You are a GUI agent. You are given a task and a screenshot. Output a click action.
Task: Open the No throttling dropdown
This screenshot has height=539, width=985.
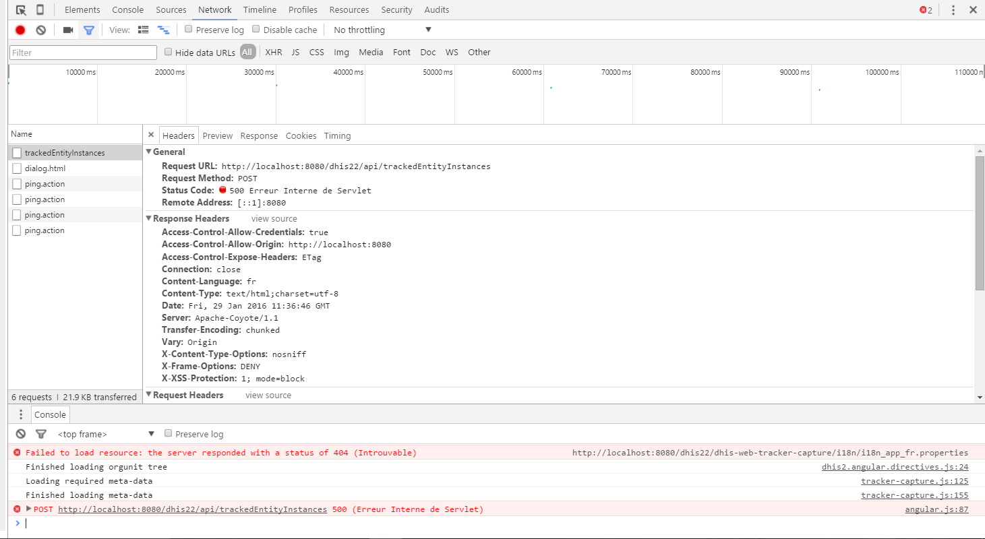point(382,30)
